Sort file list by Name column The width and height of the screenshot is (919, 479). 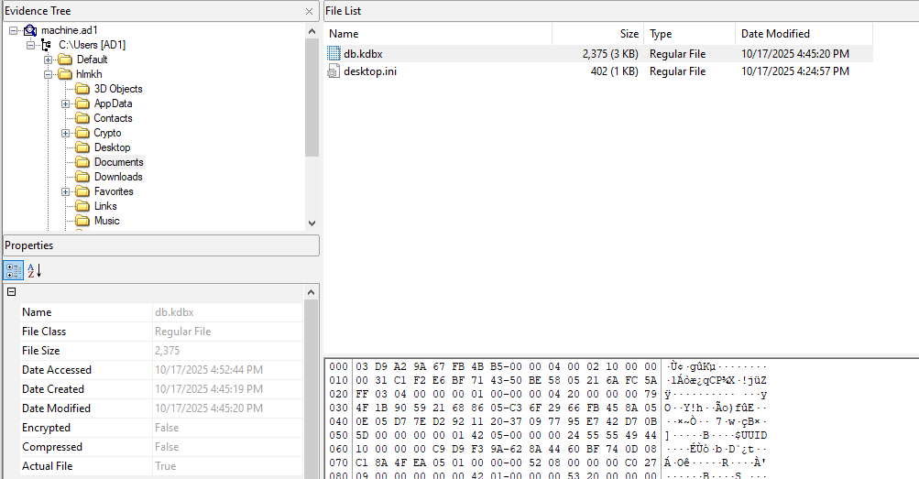click(437, 34)
